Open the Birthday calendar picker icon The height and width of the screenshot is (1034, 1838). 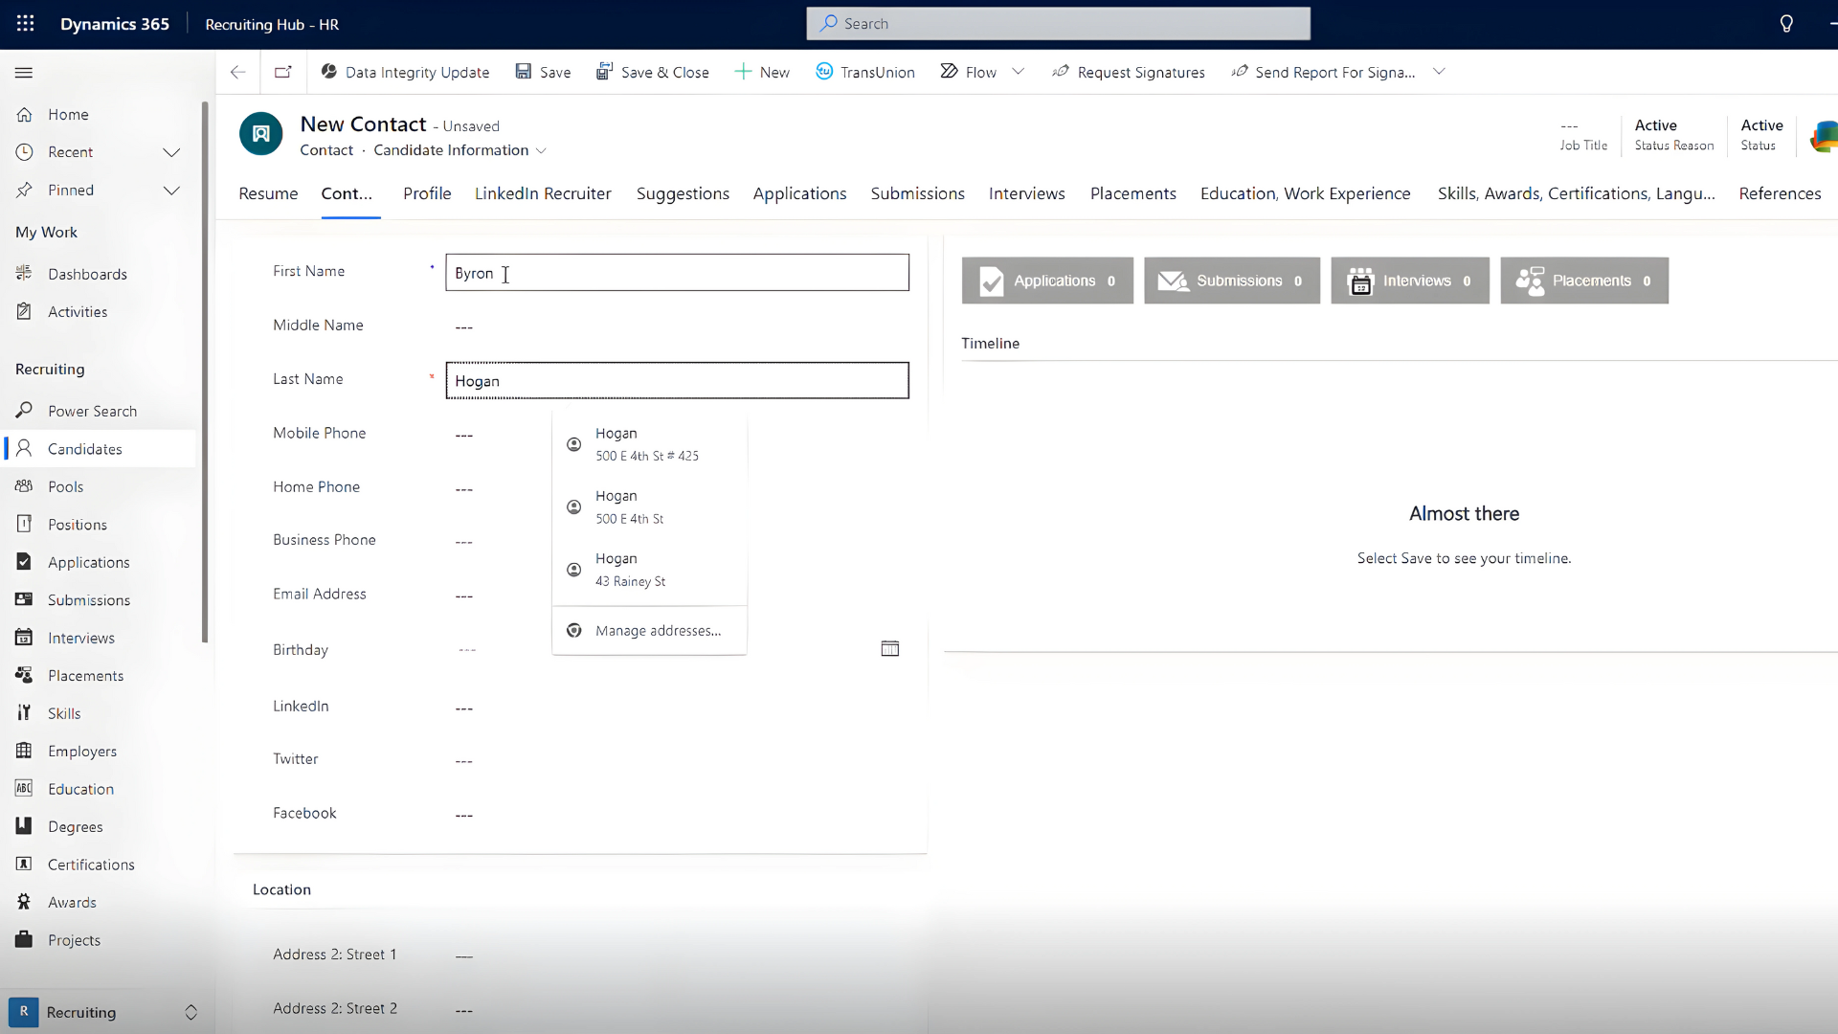(x=889, y=649)
